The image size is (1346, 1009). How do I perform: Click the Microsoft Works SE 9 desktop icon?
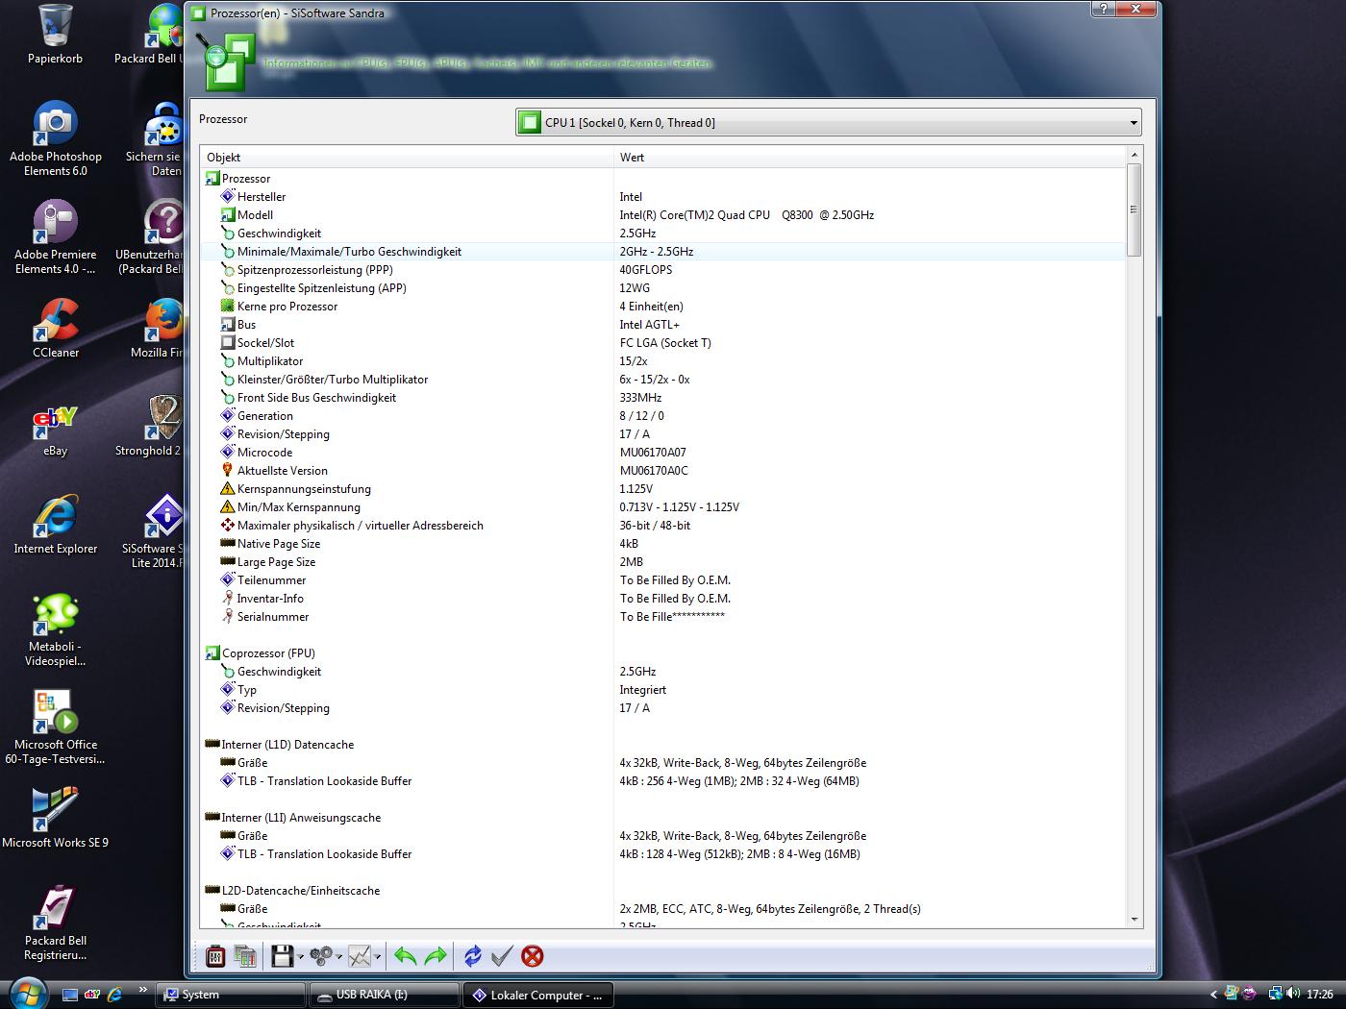(x=55, y=818)
